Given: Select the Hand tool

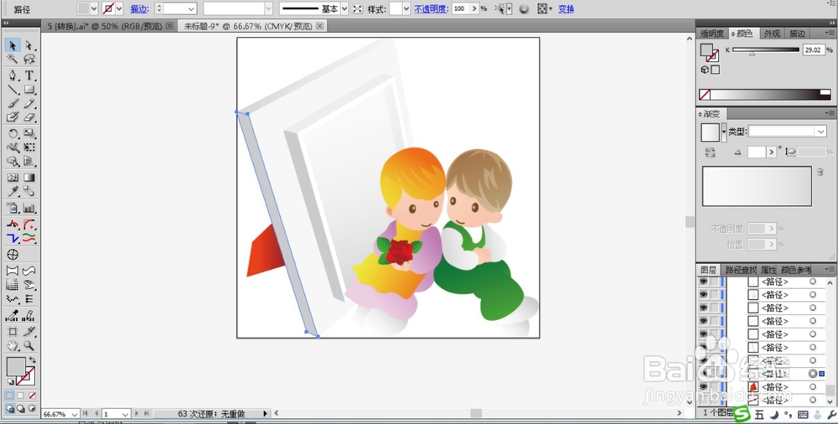Looking at the screenshot, I should 13,346.
